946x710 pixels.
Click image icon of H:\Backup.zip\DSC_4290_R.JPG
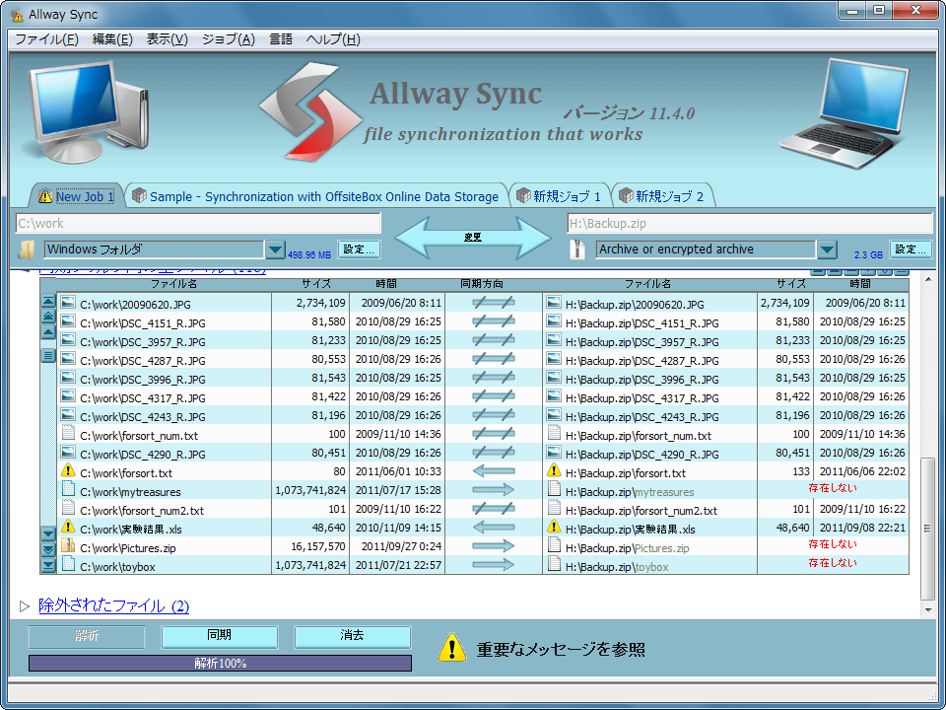click(553, 453)
